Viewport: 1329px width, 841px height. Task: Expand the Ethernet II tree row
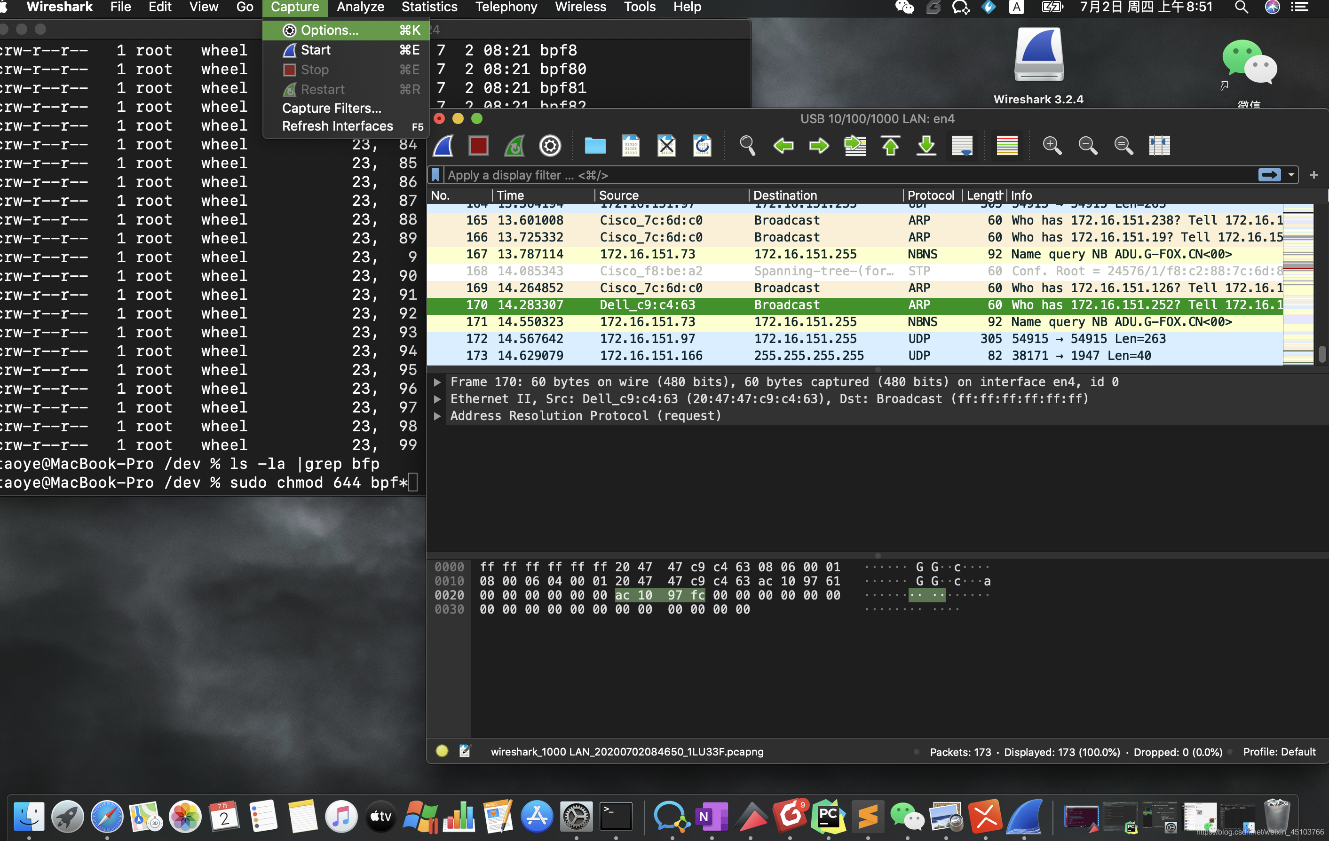tap(437, 399)
